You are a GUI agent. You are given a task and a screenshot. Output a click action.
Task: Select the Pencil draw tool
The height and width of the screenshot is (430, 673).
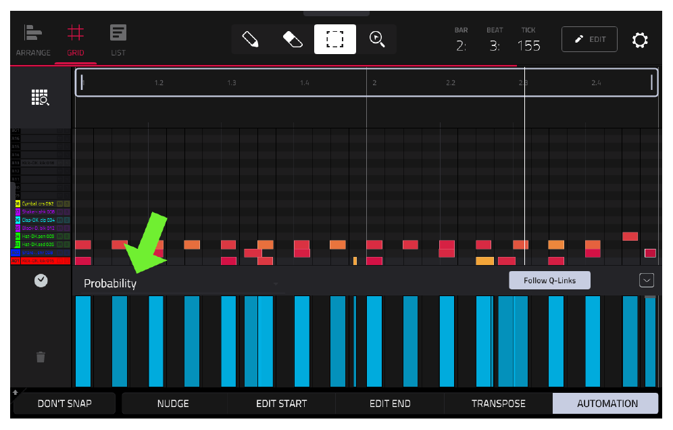coord(250,39)
